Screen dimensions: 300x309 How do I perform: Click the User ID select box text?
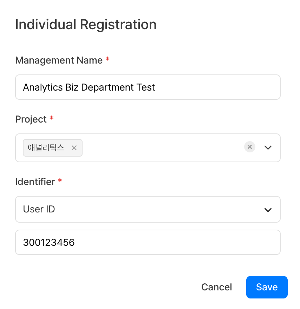pyautogui.click(x=39, y=209)
